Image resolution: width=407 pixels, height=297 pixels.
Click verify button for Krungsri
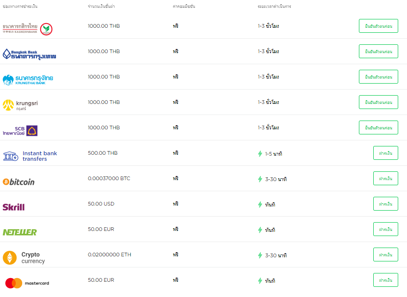coord(378,102)
